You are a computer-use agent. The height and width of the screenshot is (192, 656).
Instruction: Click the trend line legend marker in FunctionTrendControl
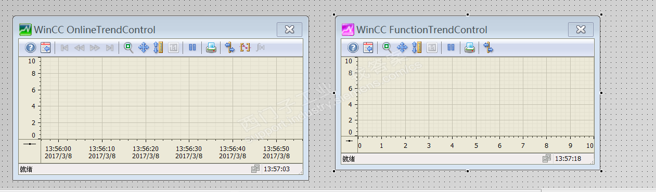pos(350,141)
